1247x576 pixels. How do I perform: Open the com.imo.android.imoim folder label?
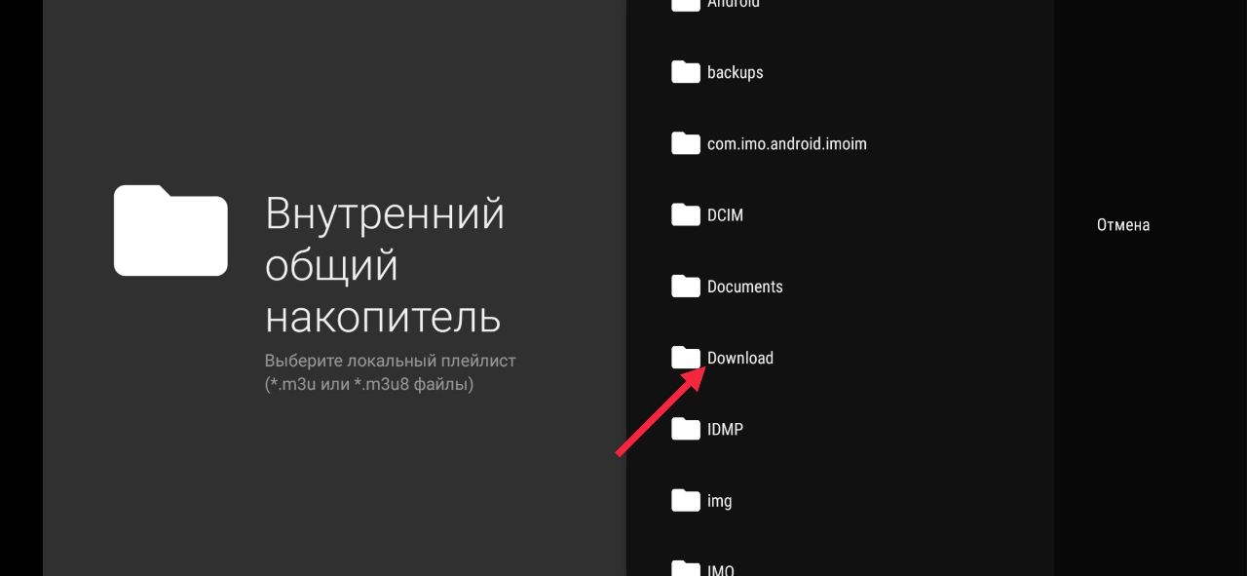coord(787,143)
